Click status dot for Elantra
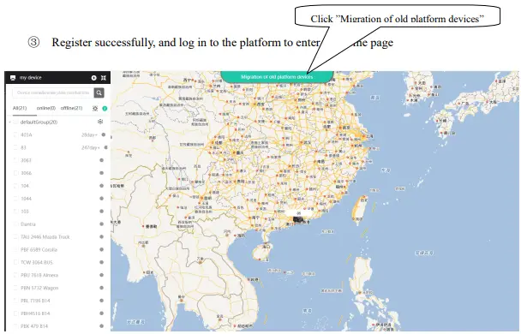 point(102,224)
